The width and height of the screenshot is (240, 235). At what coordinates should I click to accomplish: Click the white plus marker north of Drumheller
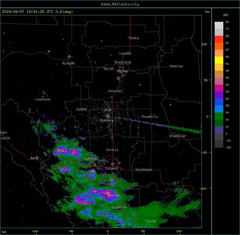coord(170,105)
